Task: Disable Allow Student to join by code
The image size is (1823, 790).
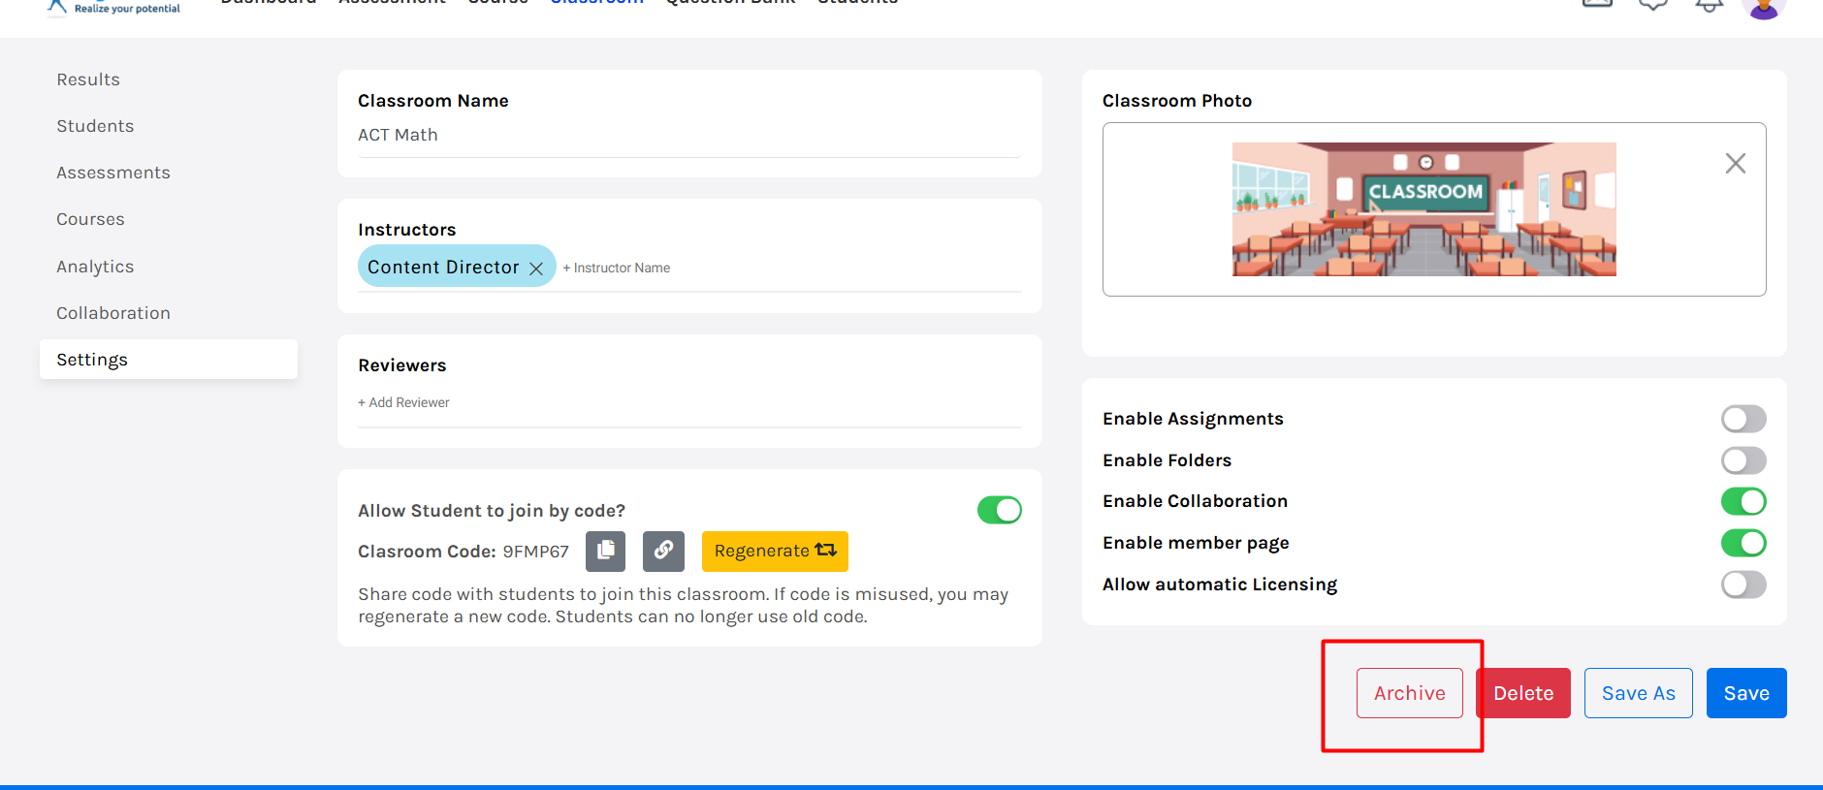Action: click(999, 510)
